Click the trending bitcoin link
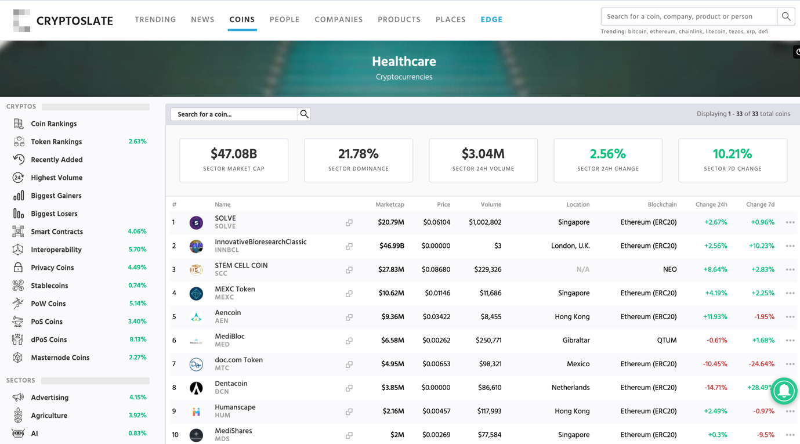 pos(637,32)
